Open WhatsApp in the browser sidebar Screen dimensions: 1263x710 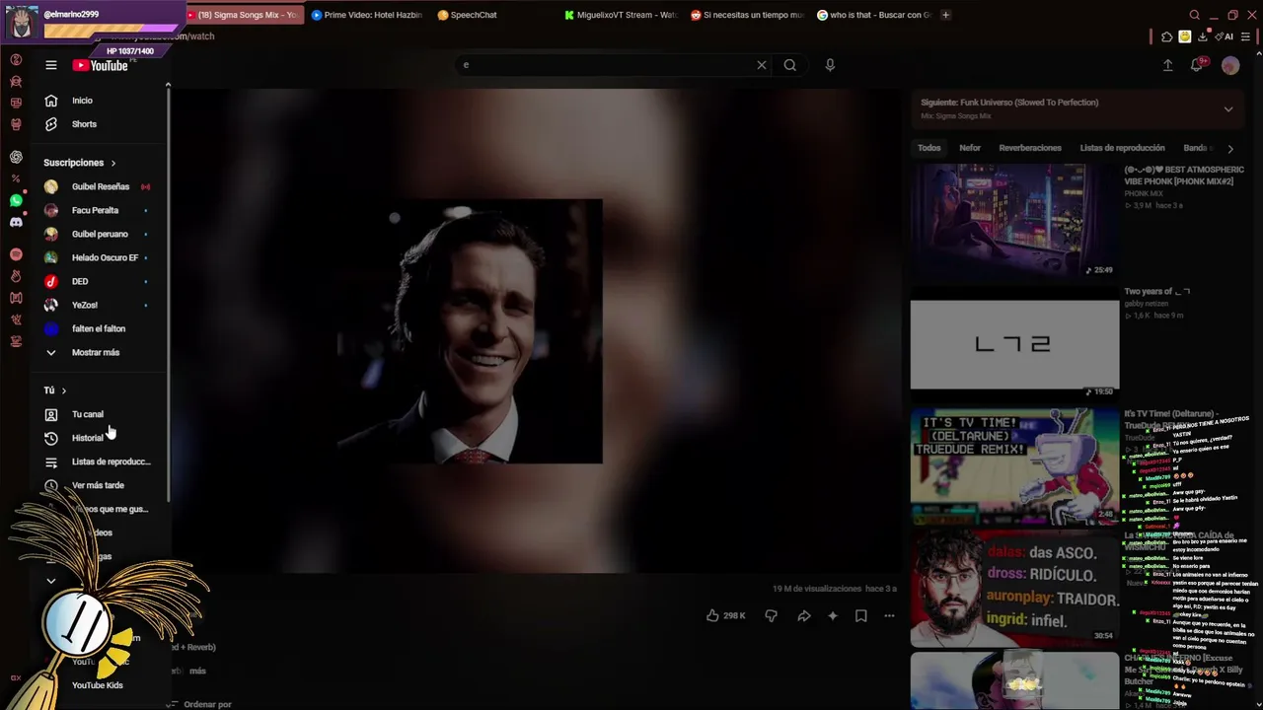[16, 200]
